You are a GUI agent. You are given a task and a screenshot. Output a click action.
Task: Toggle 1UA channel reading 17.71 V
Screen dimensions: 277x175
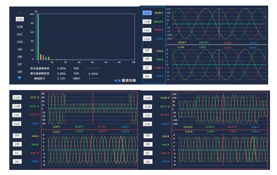click(x=17, y=97)
